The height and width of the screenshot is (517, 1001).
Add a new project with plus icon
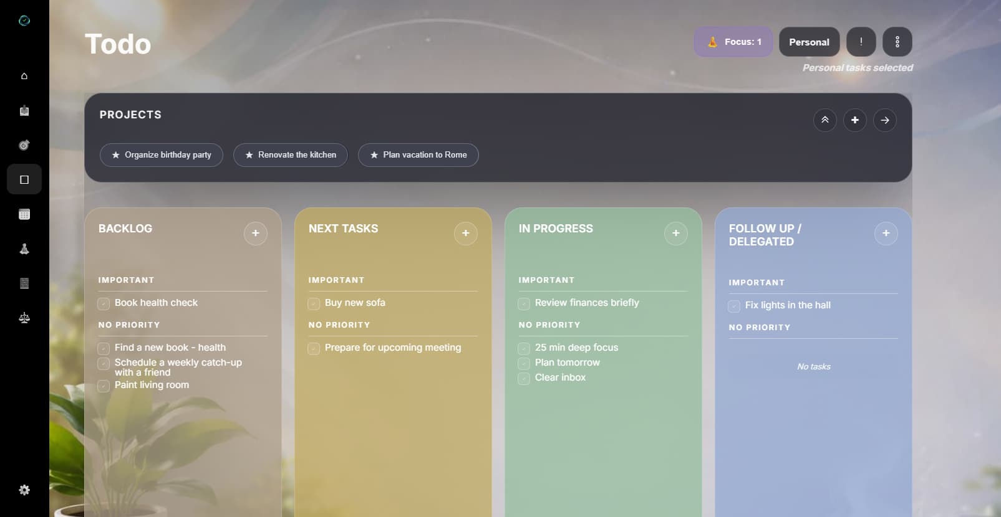point(855,120)
